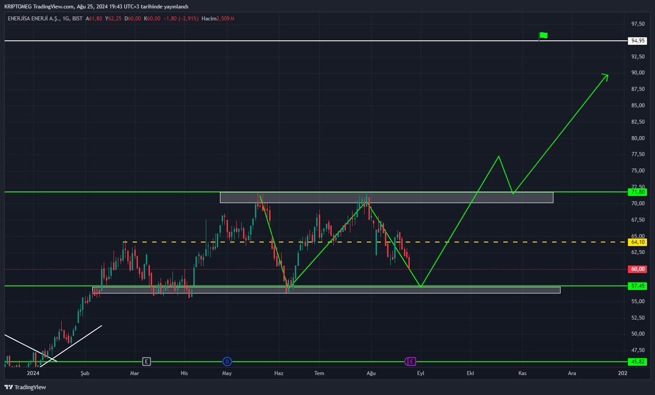The height and width of the screenshot is (395, 655).
Task: Click the 2024 label on time axis
Action: (33, 373)
